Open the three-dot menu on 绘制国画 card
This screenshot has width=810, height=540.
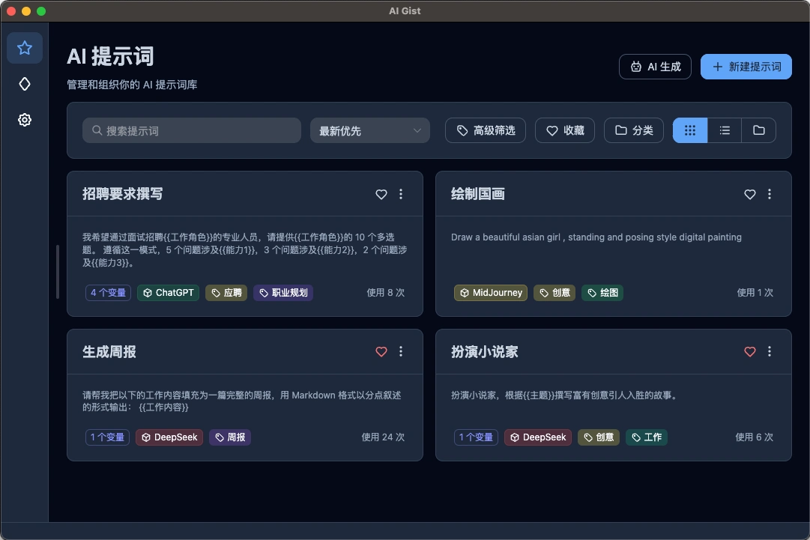(770, 194)
